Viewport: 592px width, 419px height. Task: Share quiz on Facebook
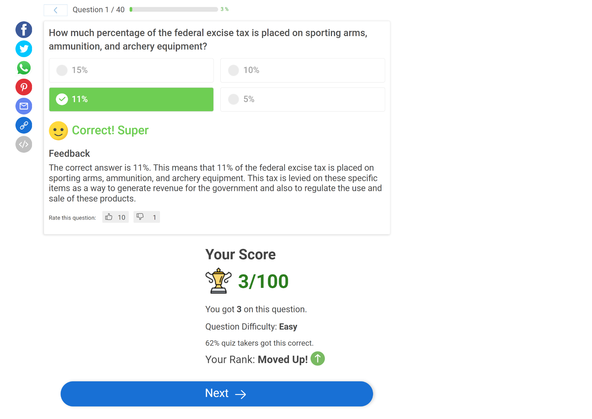(x=24, y=30)
